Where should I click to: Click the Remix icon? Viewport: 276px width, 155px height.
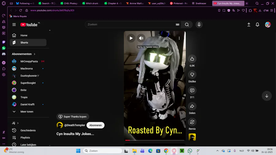tap(192, 122)
